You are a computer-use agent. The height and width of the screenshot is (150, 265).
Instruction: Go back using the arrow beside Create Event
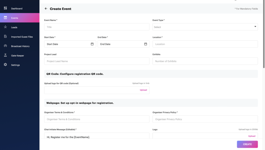(x=46, y=9)
